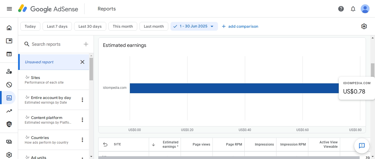Image resolution: width=375 pixels, height=159 pixels.
Task: Select the This month filter
Action: click(x=123, y=26)
